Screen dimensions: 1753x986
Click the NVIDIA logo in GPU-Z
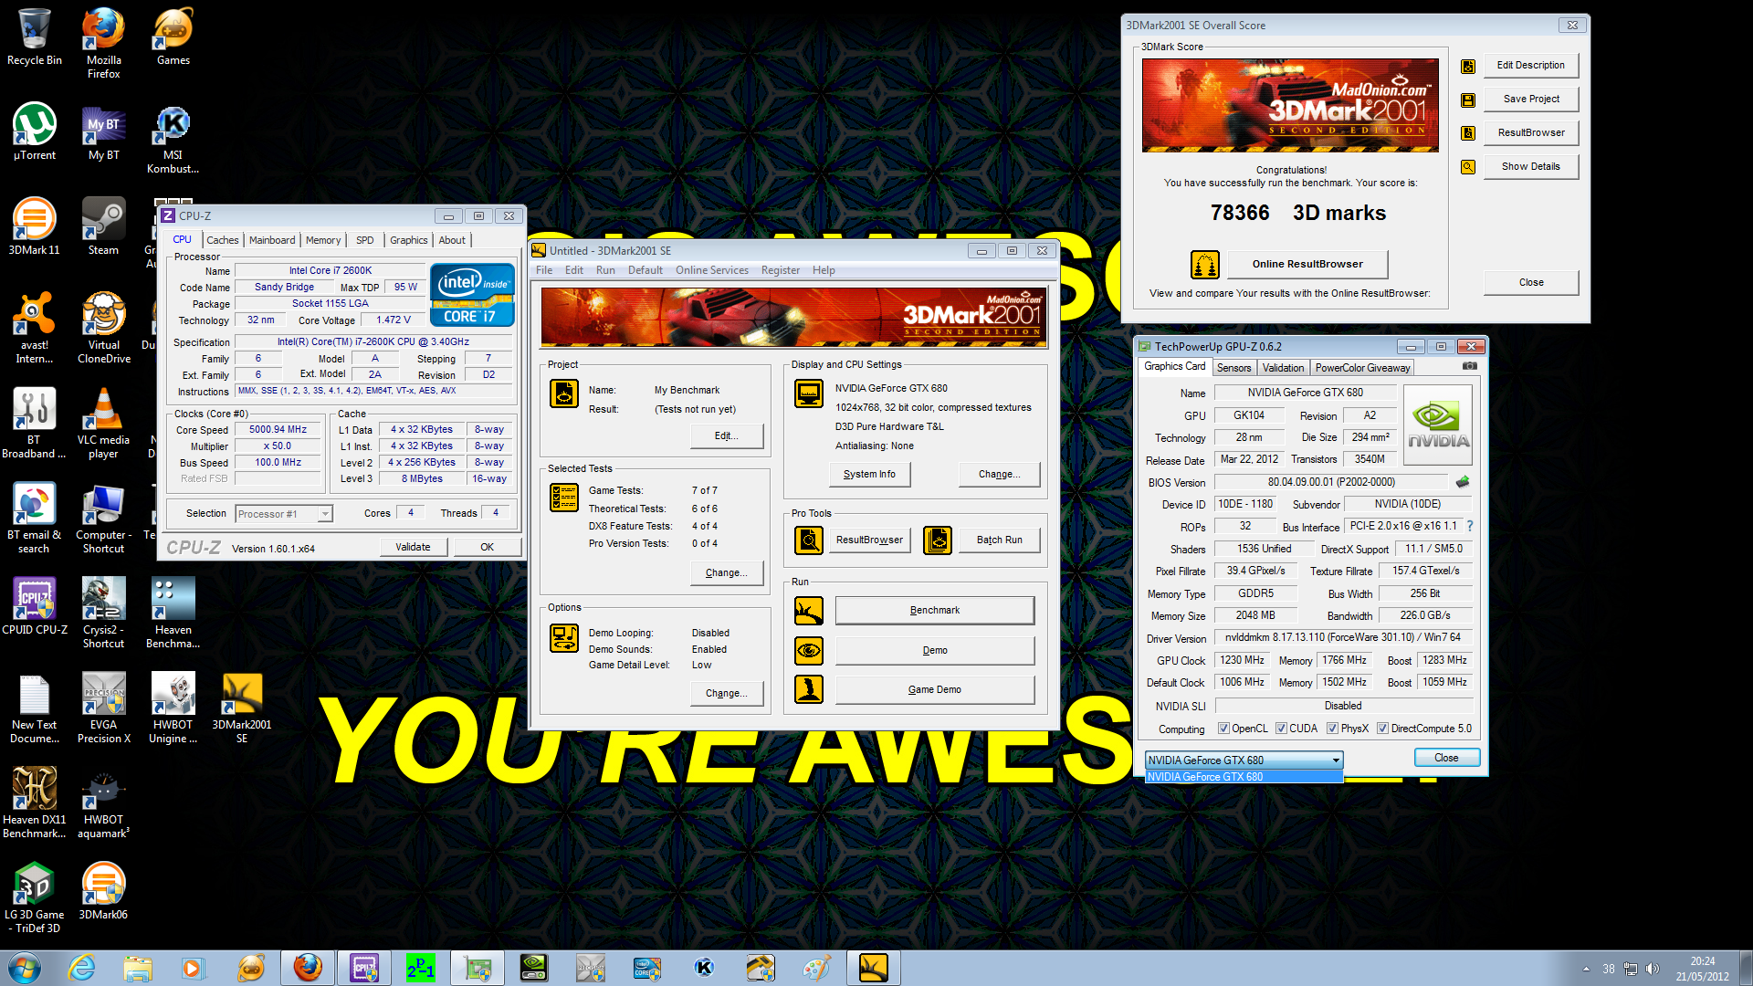point(1438,425)
